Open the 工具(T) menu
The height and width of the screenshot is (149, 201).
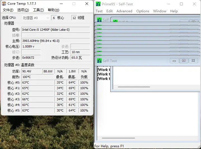point(38,10)
